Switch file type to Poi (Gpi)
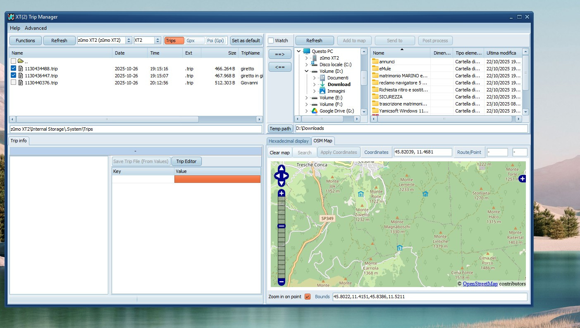This screenshot has height=328, width=580. click(x=216, y=41)
